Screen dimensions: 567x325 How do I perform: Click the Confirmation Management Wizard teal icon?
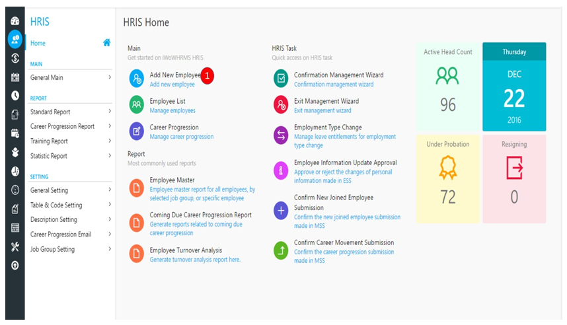coord(281,79)
